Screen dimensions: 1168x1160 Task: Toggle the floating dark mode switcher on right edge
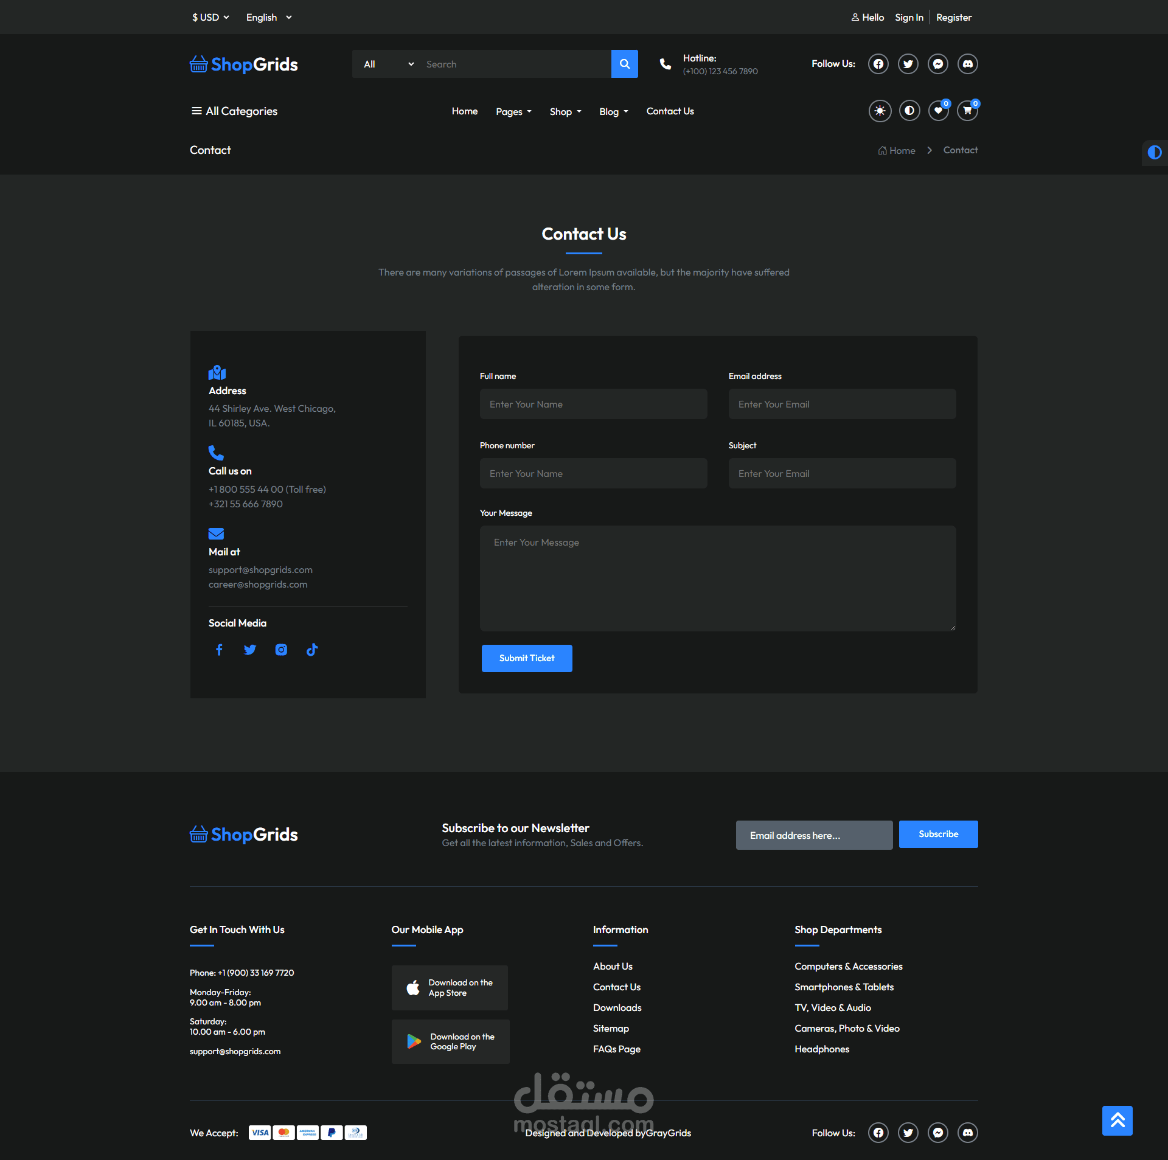click(x=1154, y=152)
